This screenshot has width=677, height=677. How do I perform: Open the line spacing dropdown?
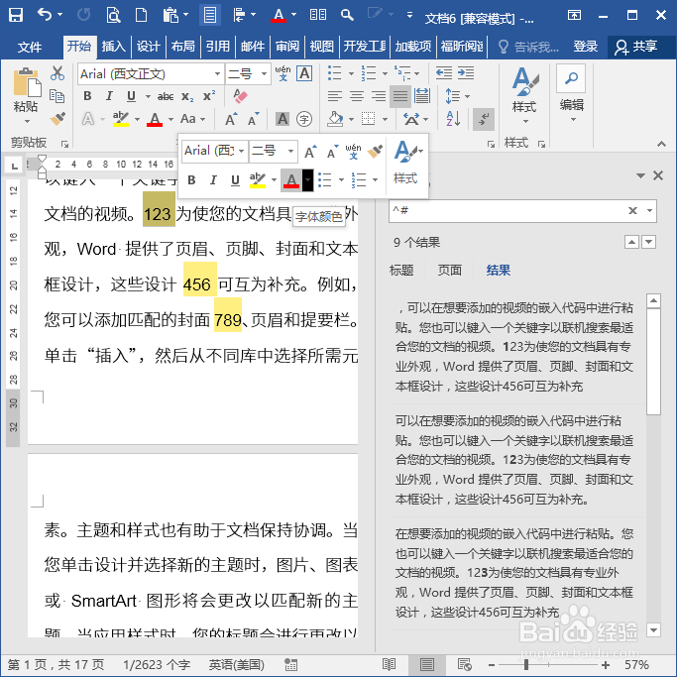[457, 96]
